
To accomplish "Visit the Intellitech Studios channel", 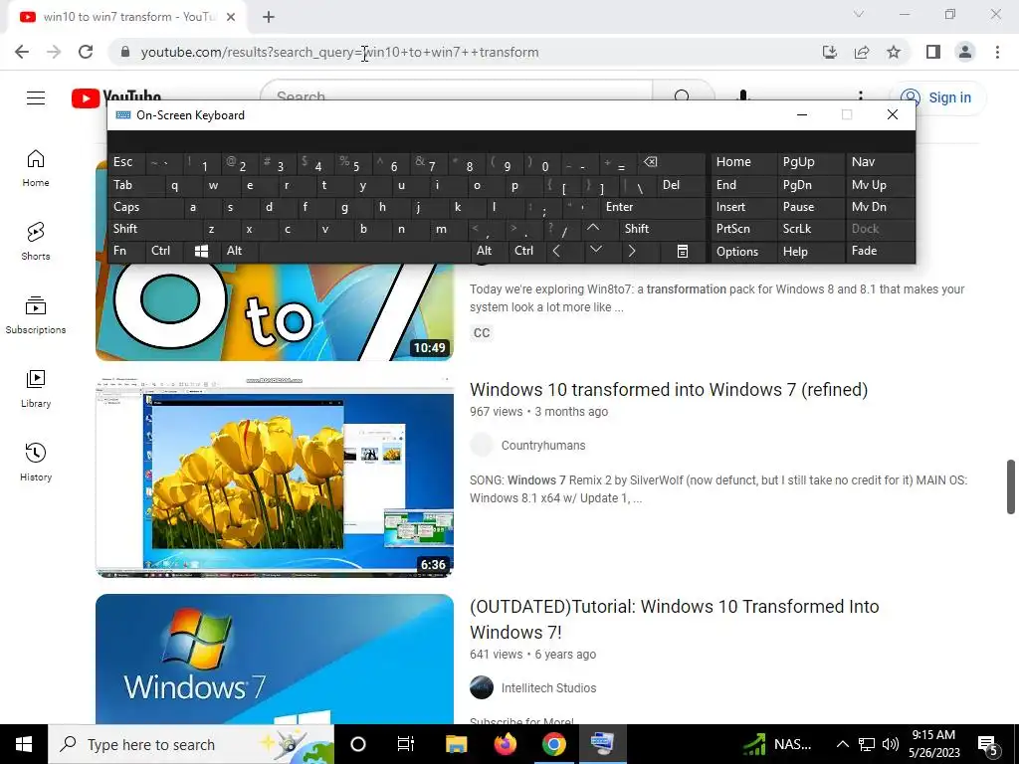I will click(x=548, y=688).
